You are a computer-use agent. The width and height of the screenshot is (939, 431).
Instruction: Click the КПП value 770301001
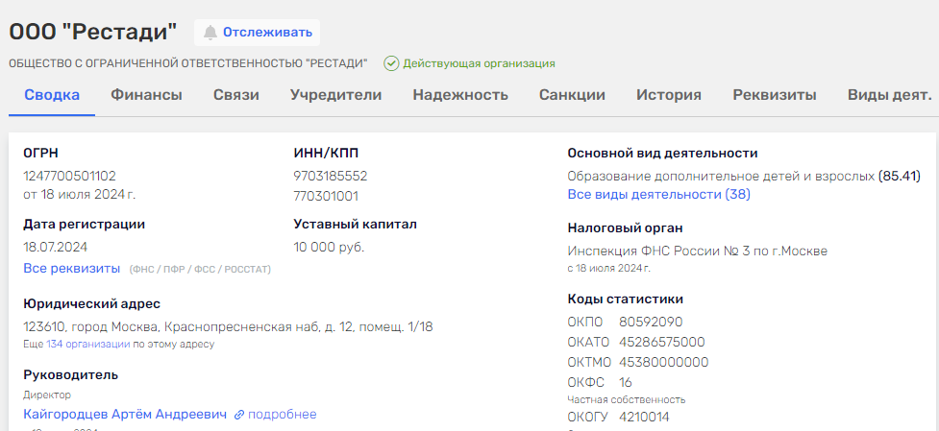pyautogui.click(x=326, y=196)
